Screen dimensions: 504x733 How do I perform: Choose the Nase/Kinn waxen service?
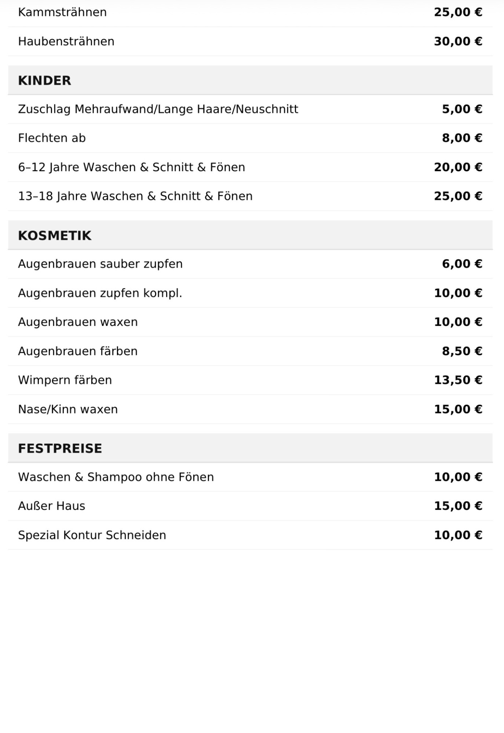coord(68,409)
